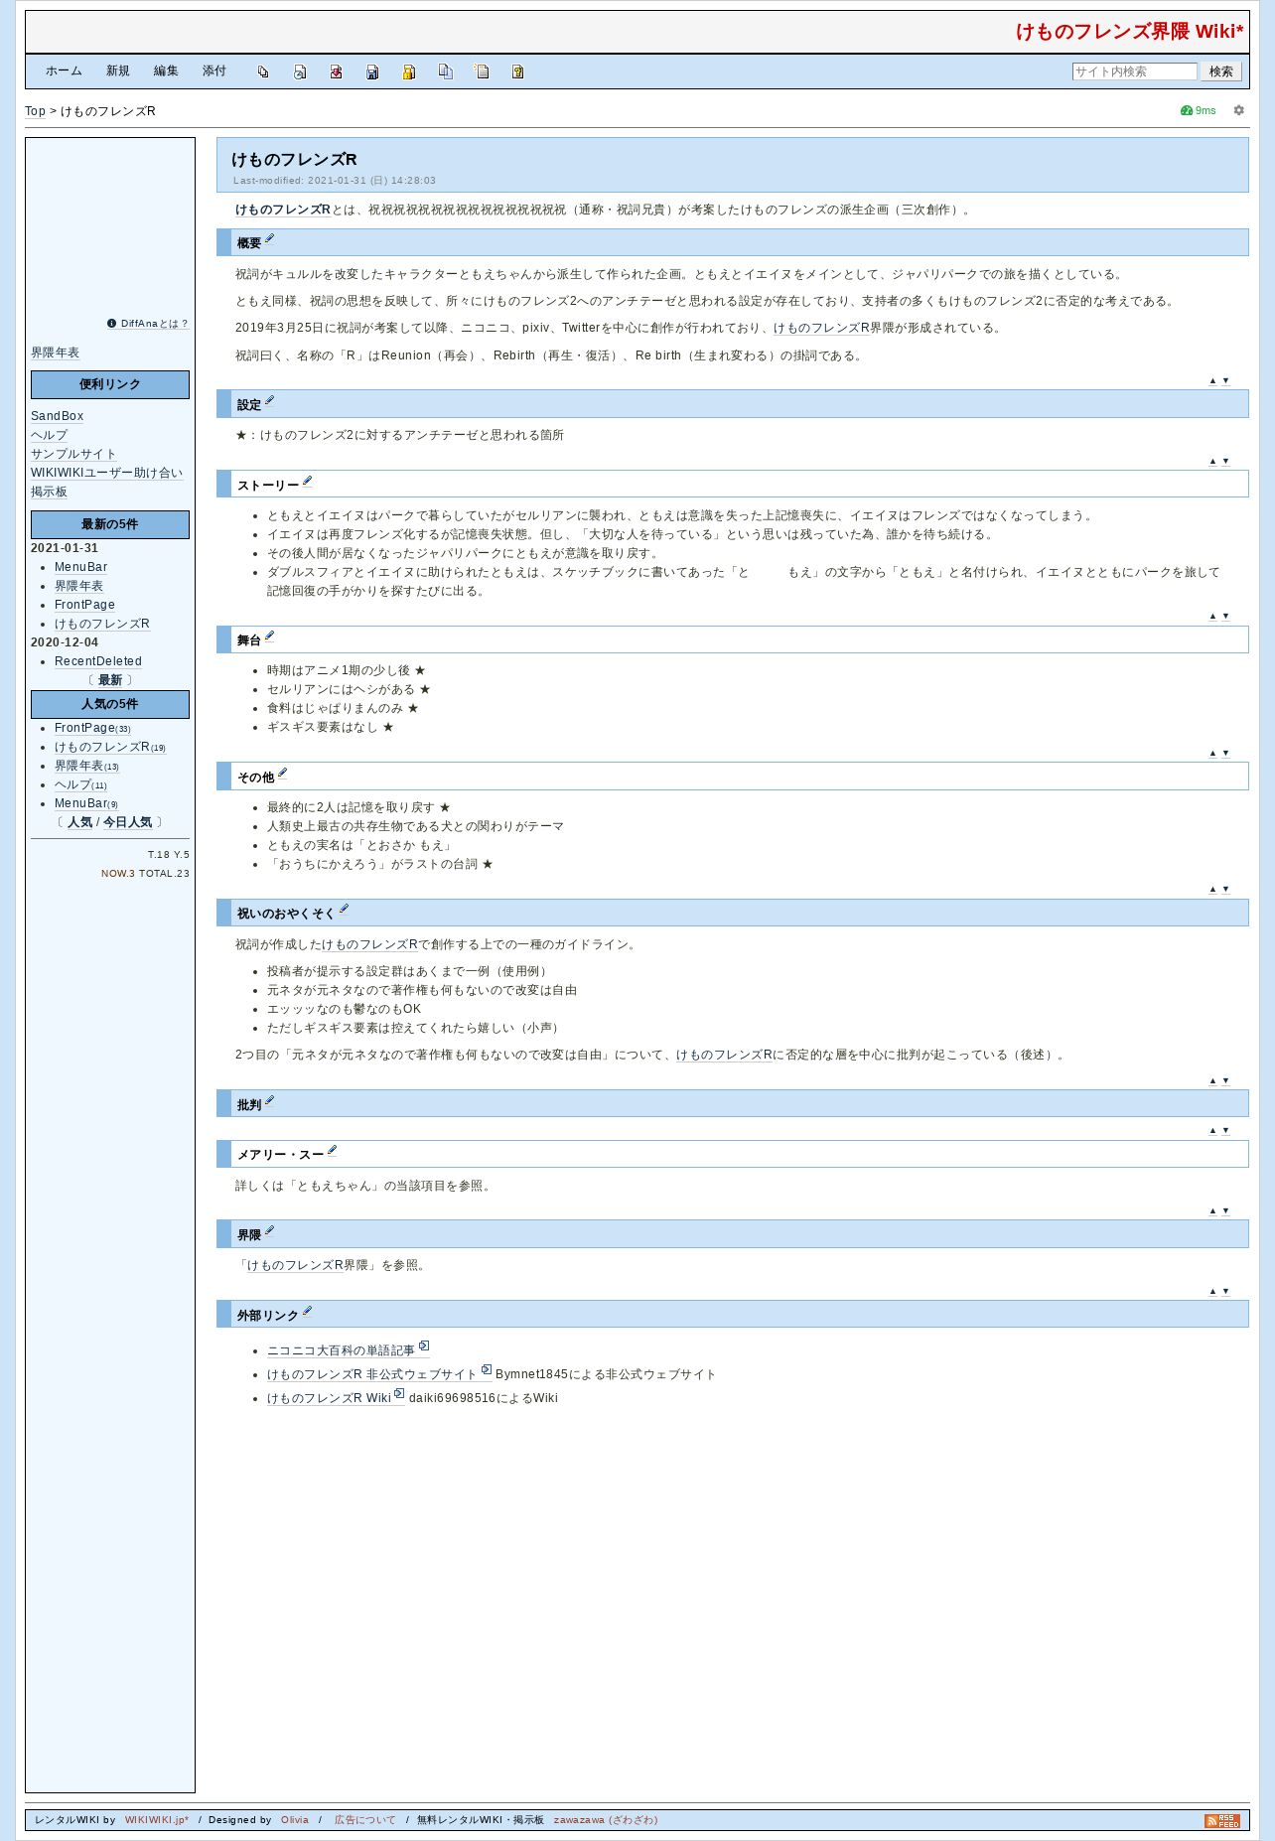Click the yellow padlock freeze icon
This screenshot has height=1841, width=1275.
point(409,71)
